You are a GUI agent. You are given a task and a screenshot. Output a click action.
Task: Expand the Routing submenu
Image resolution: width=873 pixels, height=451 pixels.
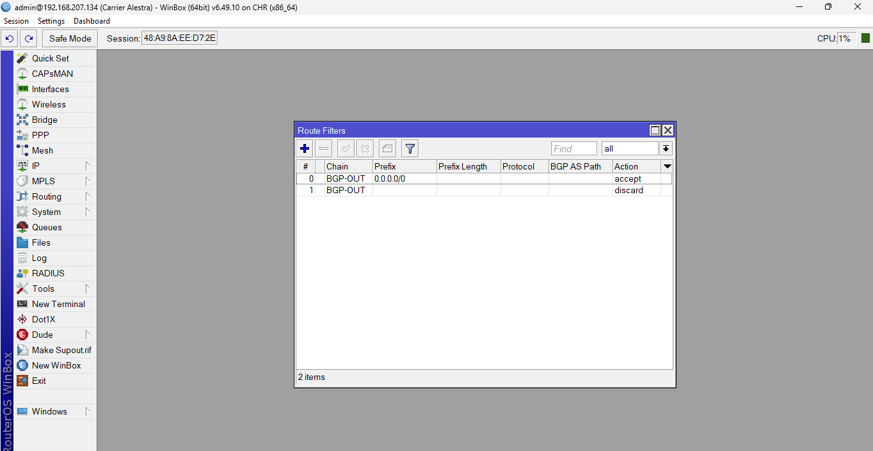pos(47,196)
